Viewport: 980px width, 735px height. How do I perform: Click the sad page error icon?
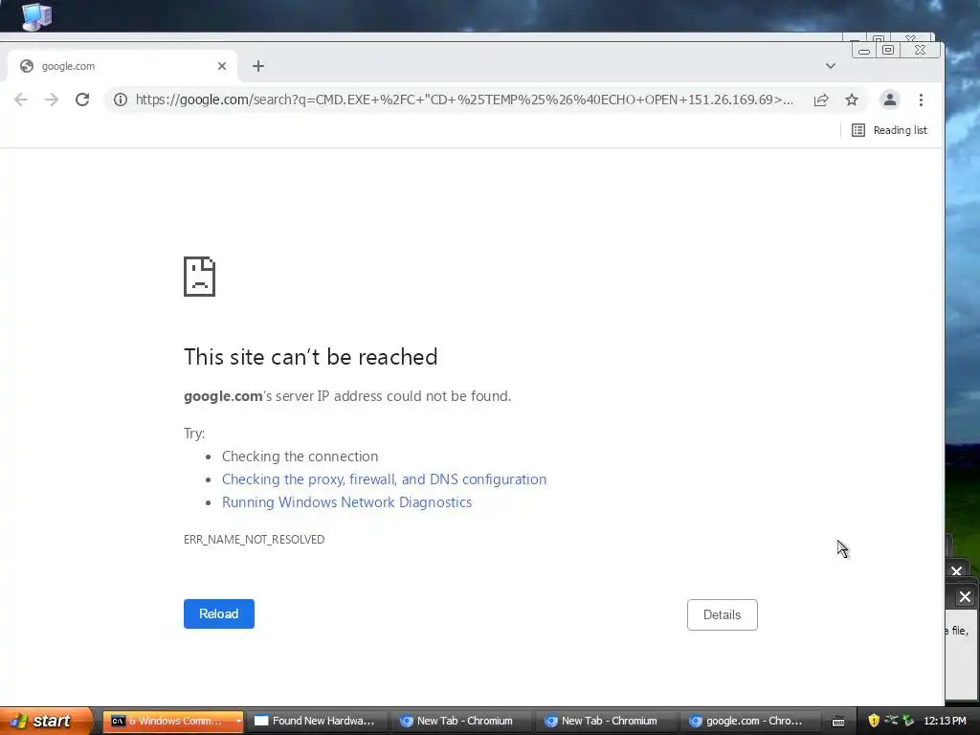pos(199,277)
